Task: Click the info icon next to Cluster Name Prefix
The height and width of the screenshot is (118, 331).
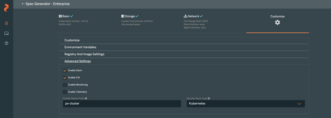Action: pyautogui.click(x=86, y=98)
